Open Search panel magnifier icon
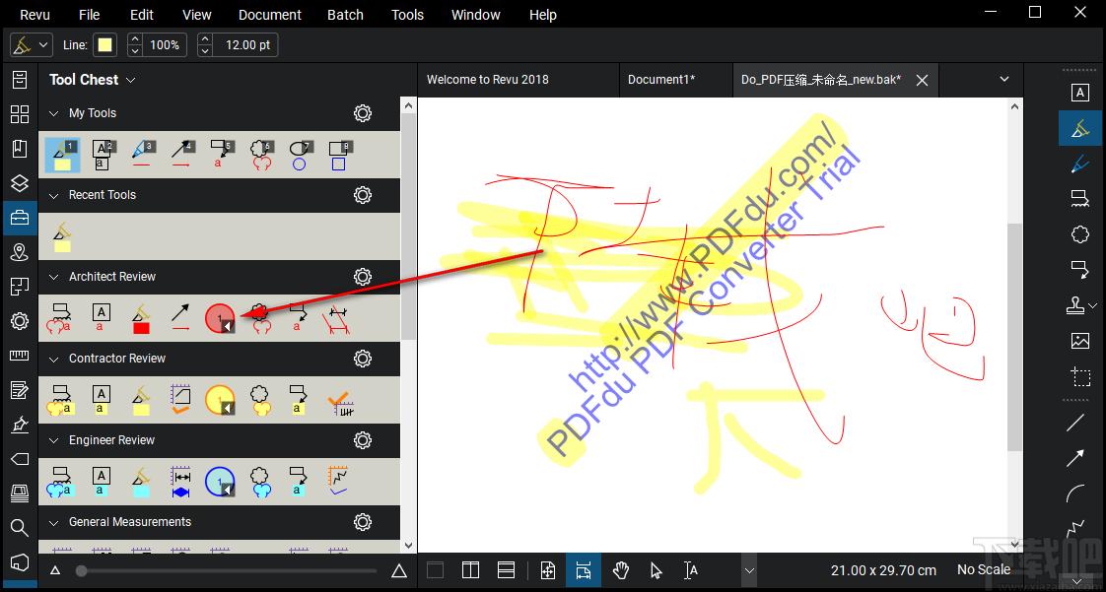 [x=20, y=528]
